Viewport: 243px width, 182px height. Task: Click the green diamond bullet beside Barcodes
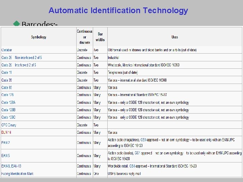[17, 23]
